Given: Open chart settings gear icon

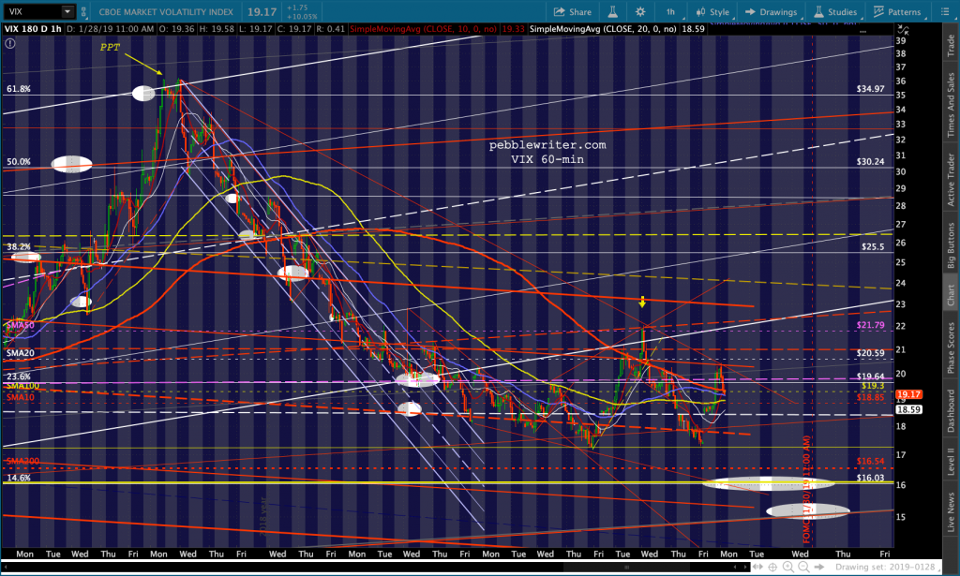Looking at the screenshot, I should 640,11.
